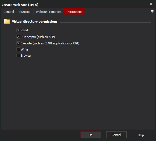Click the Virtual directory permissions folder icon
156x141 pixels.
pyautogui.click(x=7, y=21)
